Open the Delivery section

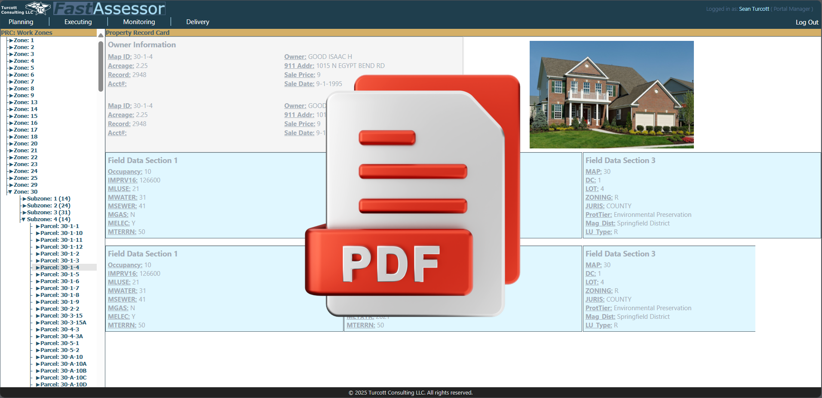[x=197, y=22]
